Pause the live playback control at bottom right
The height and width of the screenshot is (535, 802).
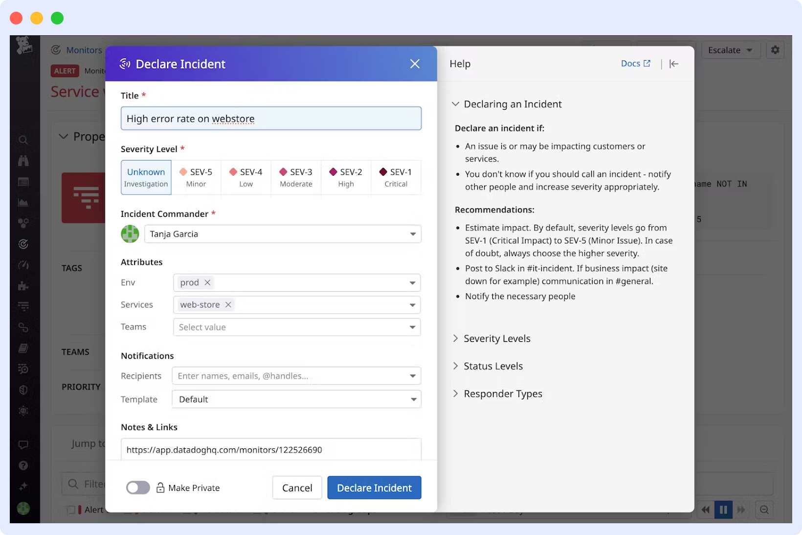pyautogui.click(x=724, y=510)
